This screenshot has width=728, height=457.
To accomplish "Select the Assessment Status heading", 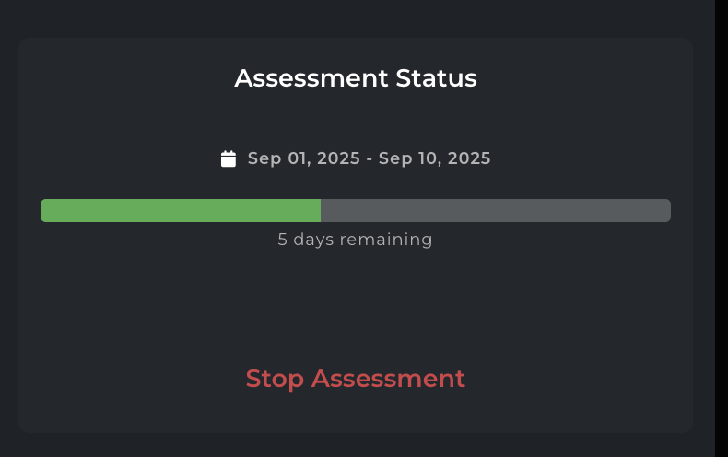I will tap(355, 78).
